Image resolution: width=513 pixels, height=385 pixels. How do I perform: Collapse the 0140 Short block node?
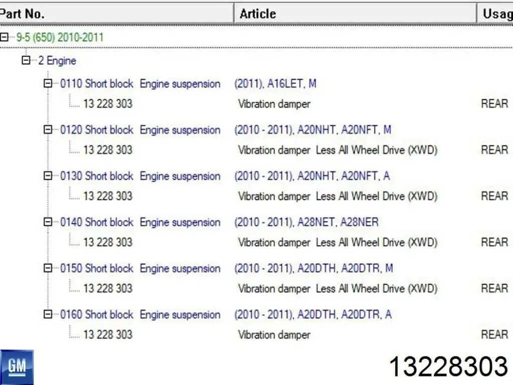point(48,222)
